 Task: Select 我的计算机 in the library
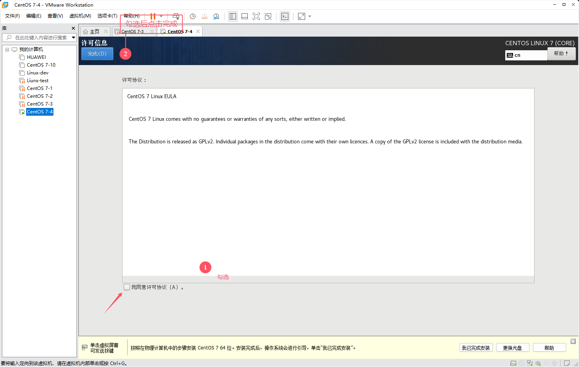click(31, 49)
